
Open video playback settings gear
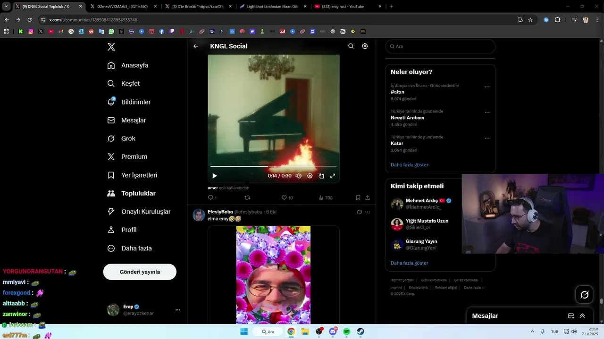(x=310, y=176)
